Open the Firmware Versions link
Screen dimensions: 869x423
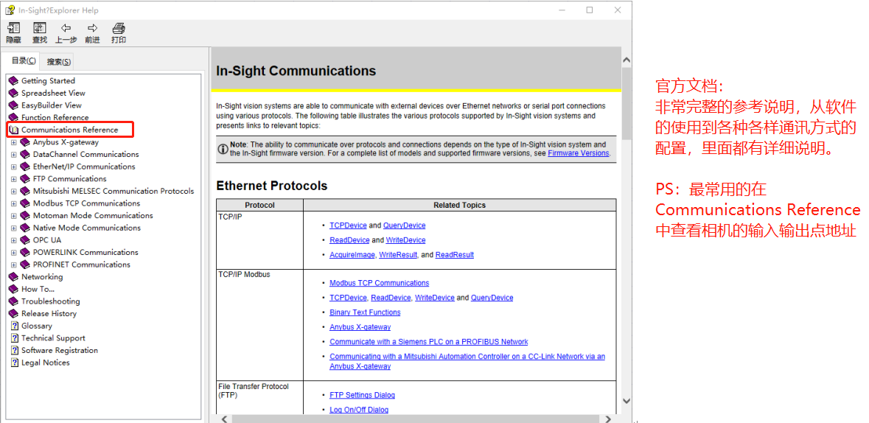[578, 153]
